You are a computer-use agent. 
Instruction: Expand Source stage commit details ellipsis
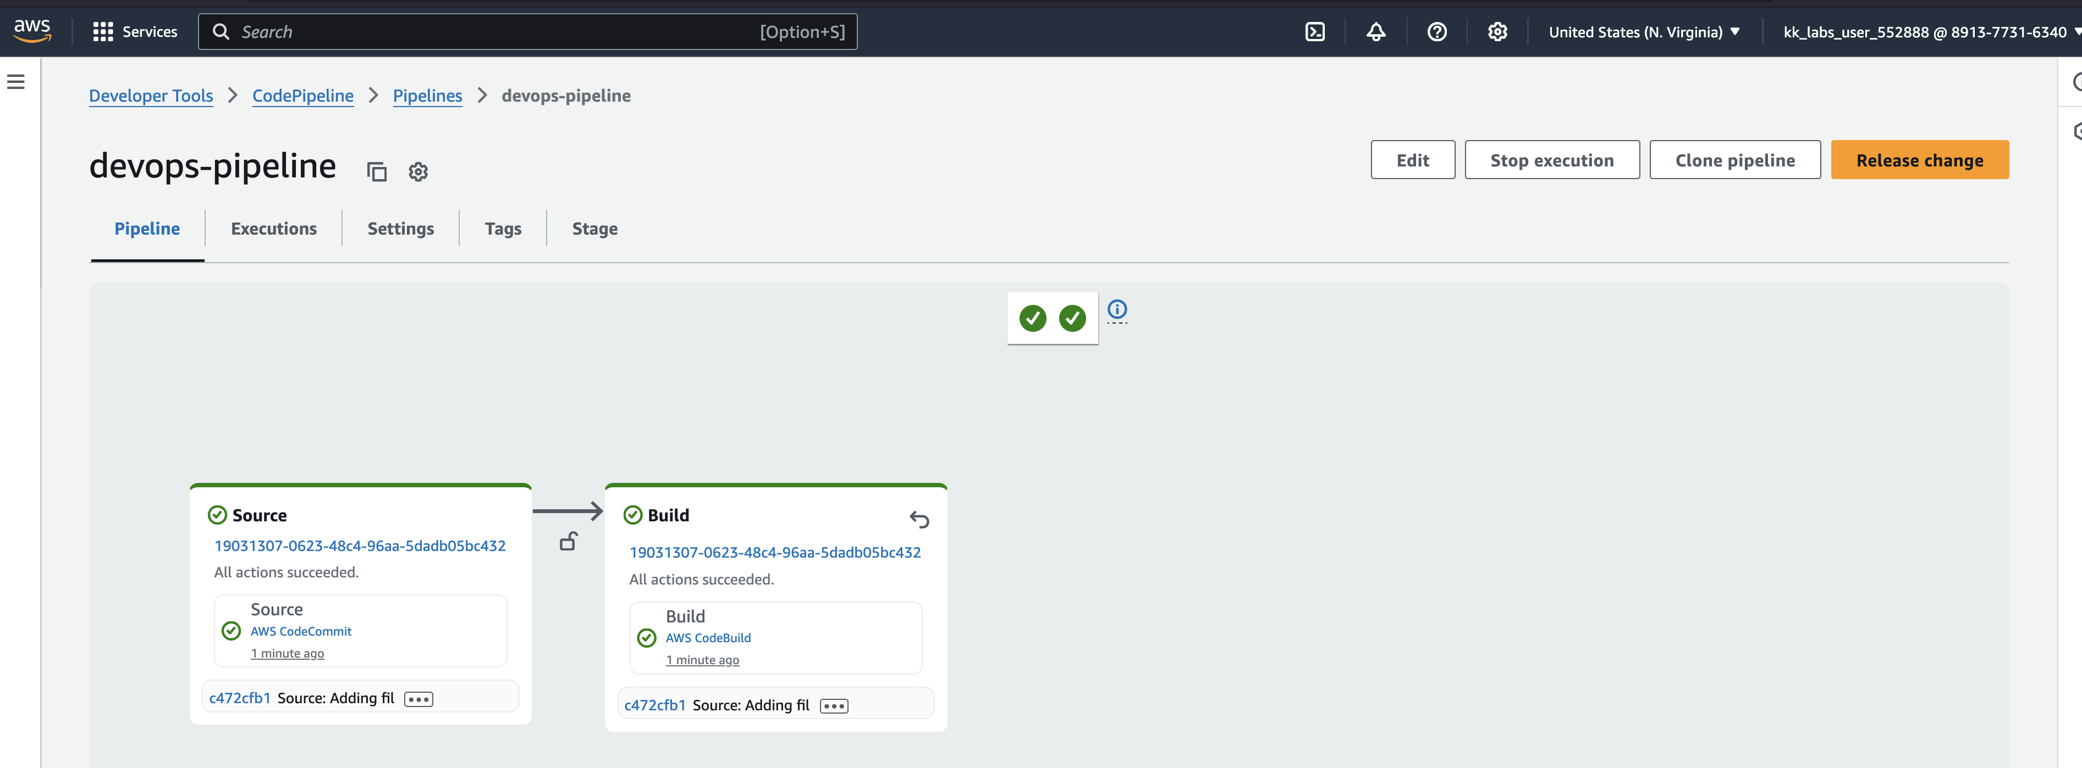(418, 699)
